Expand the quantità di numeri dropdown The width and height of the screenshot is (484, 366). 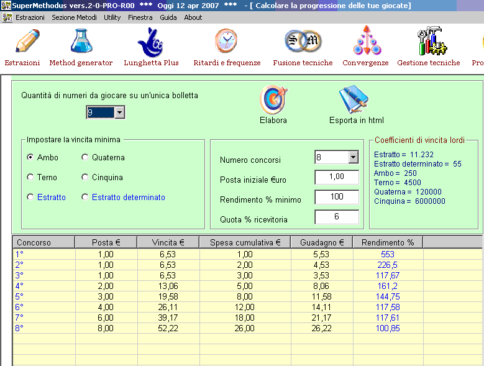point(119,112)
